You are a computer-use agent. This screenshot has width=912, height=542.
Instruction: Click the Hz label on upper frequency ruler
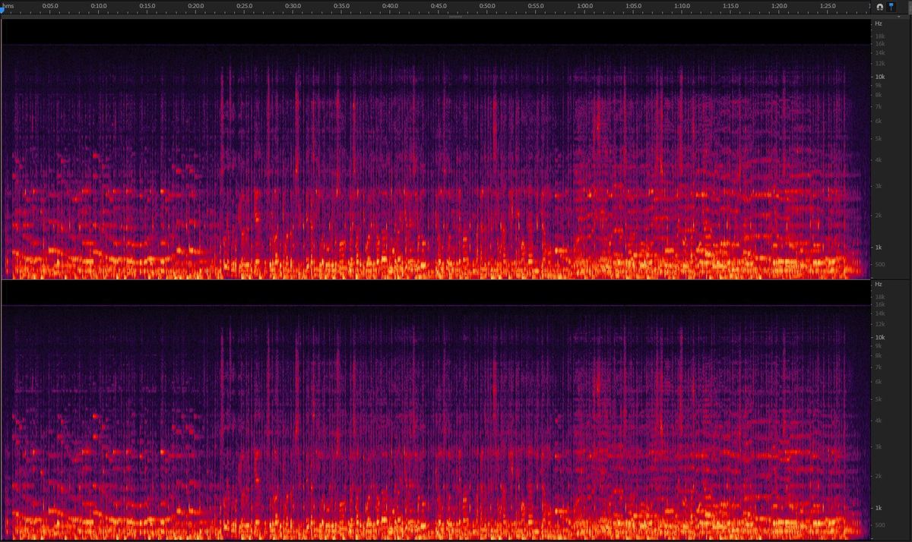point(878,24)
